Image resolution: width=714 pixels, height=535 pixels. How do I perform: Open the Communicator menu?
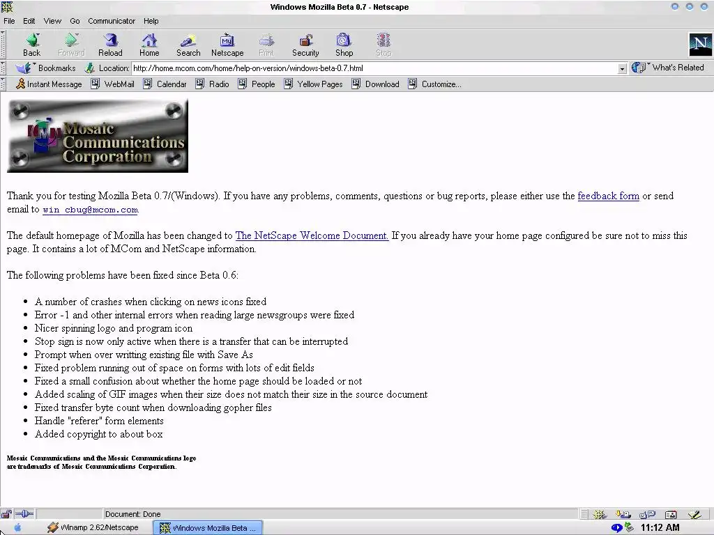pyautogui.click(x=112, y=21)
